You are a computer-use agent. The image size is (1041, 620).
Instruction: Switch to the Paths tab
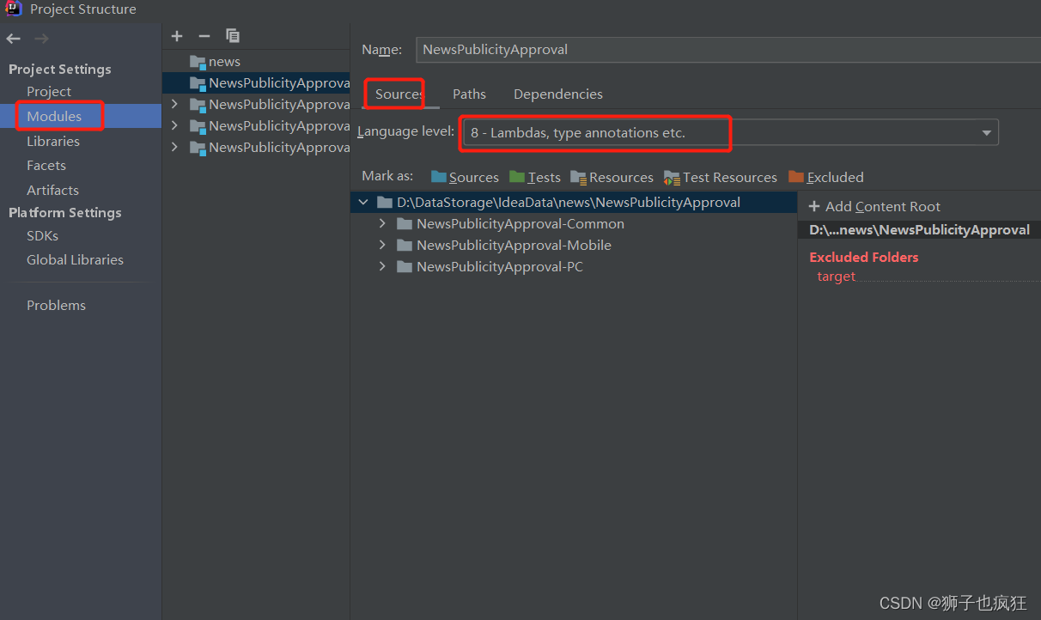(x=469, y=94)
